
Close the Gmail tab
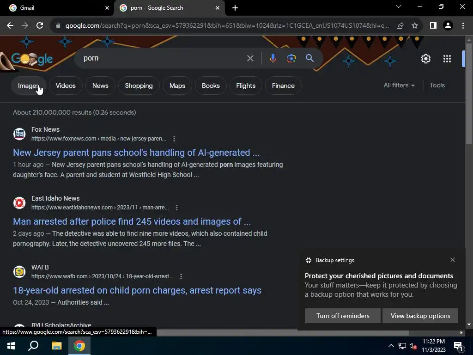(x=107, y=8)
